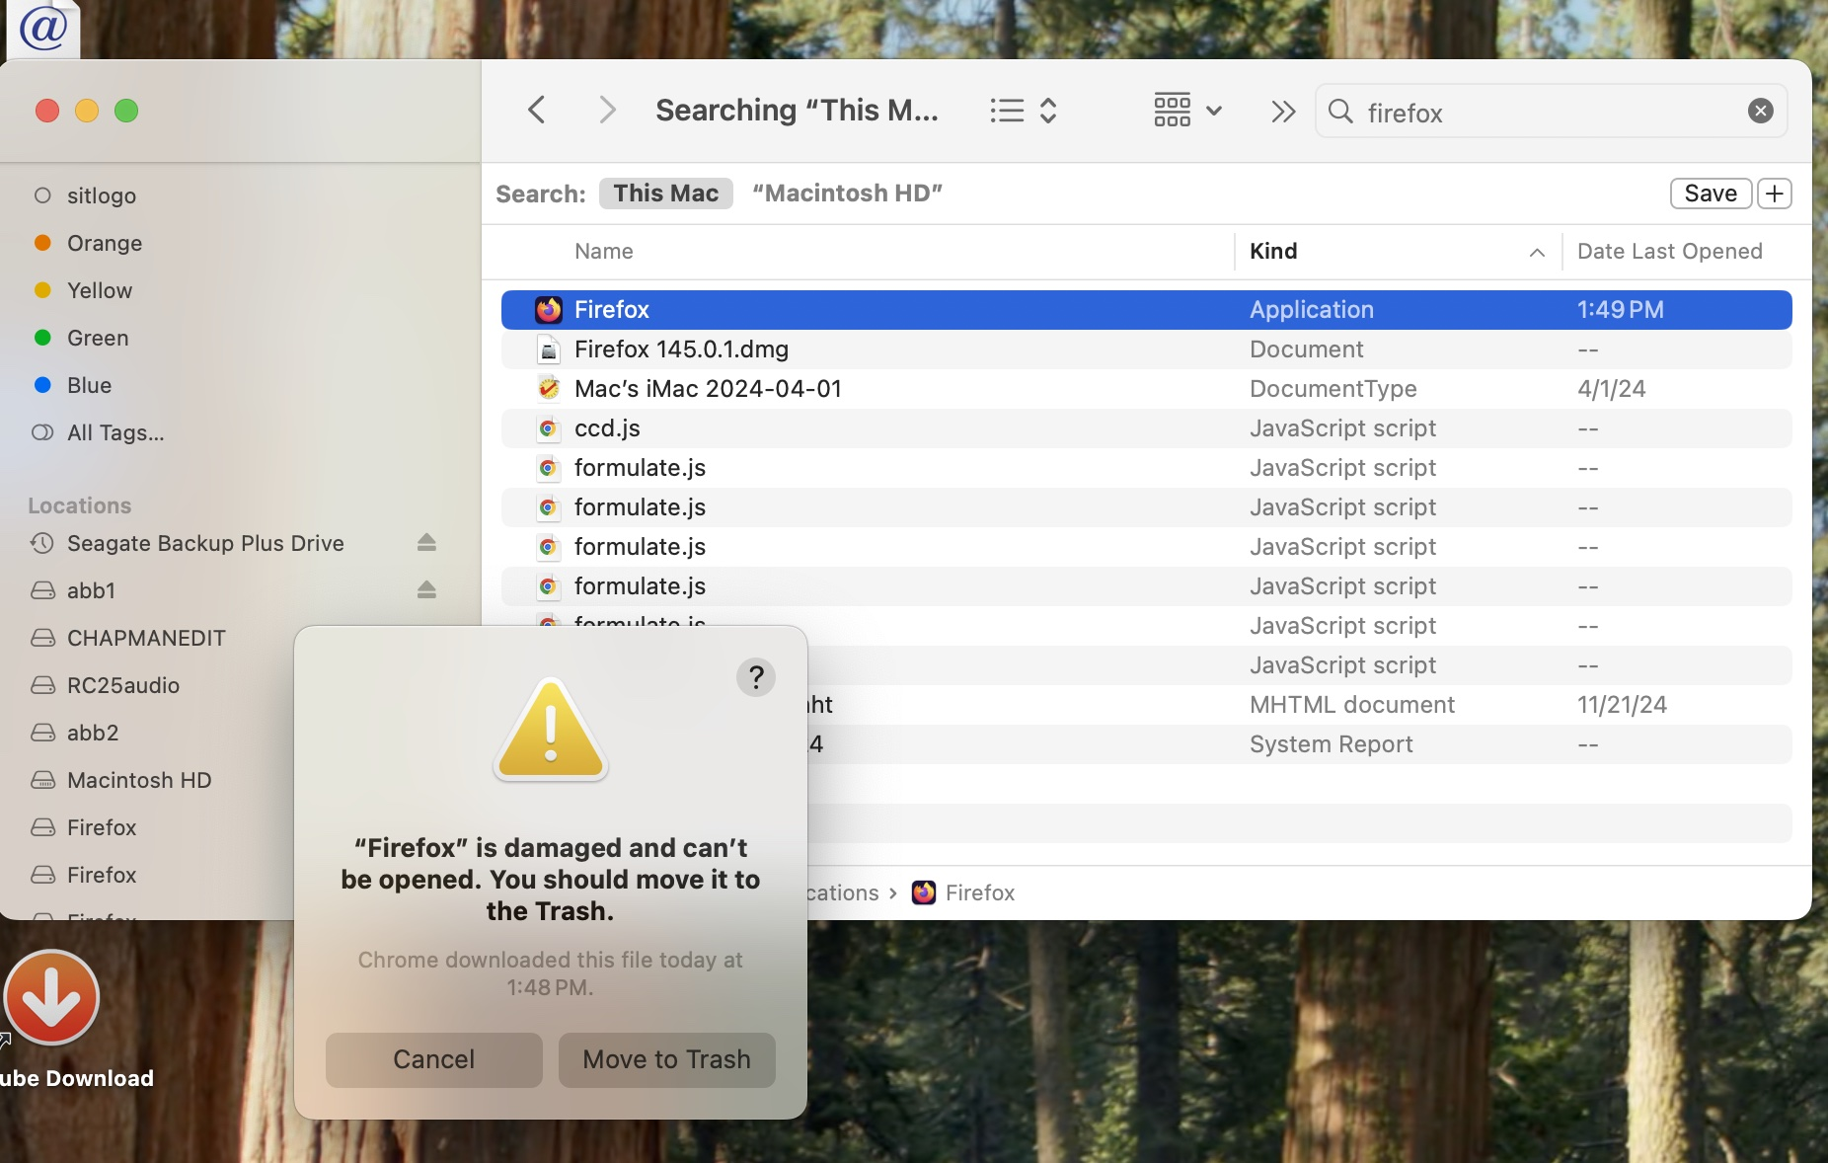Click the "11/21/24" date cell
This screenshot has width=1828, height=1163.
point(1622,705)
